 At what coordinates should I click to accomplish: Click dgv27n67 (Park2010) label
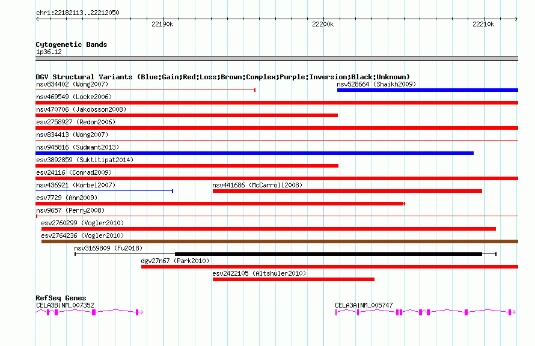[x=175, y=261]
